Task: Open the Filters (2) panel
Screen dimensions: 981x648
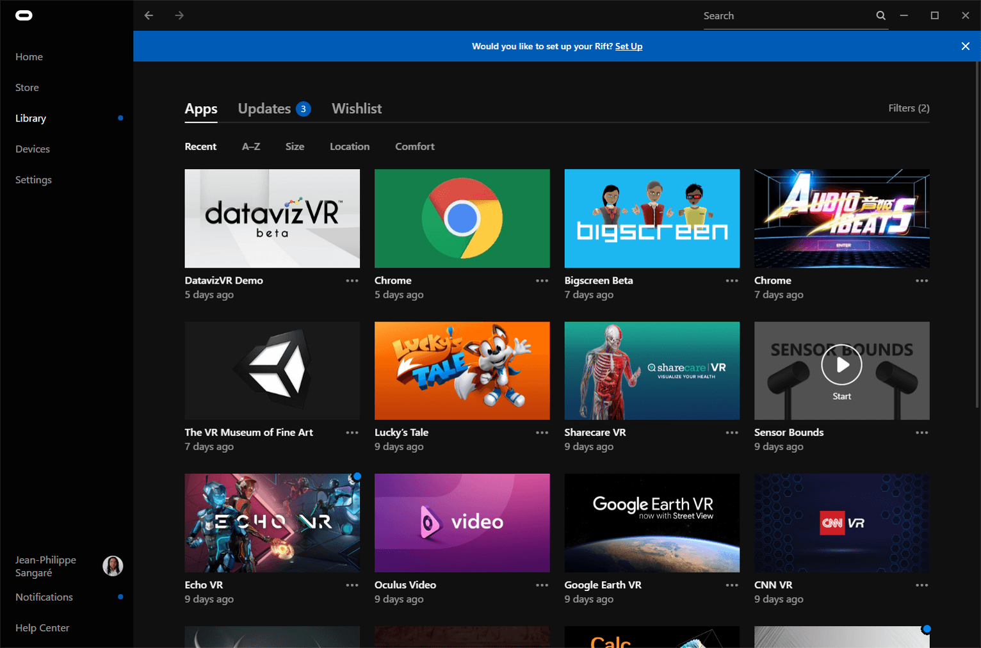Action: click(909, 108)
